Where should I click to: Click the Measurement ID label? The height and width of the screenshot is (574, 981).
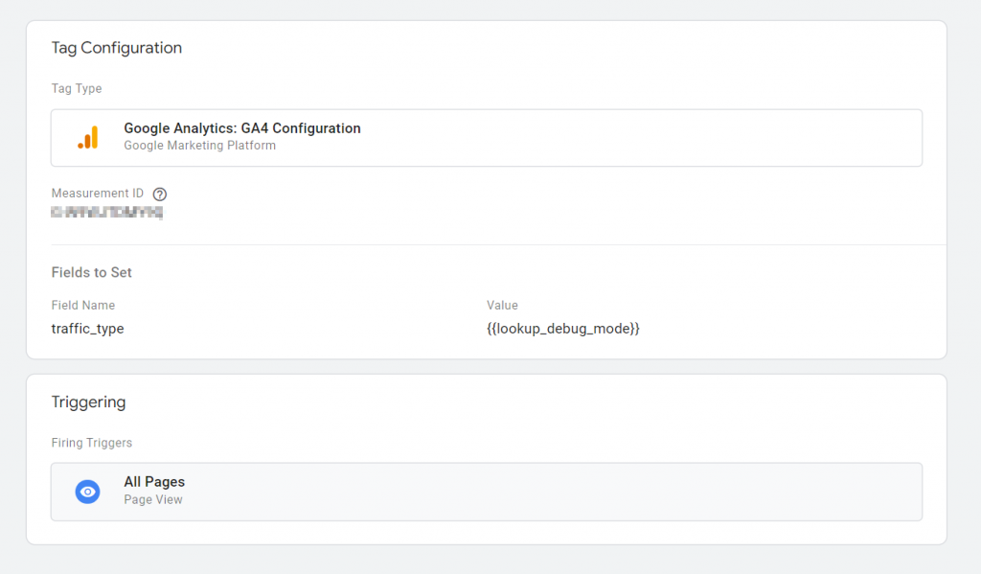[x=98, y=194]
